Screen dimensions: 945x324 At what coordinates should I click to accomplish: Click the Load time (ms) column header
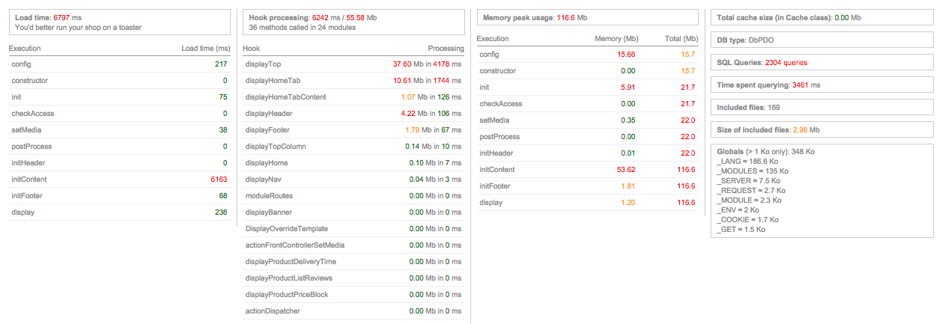204,49
